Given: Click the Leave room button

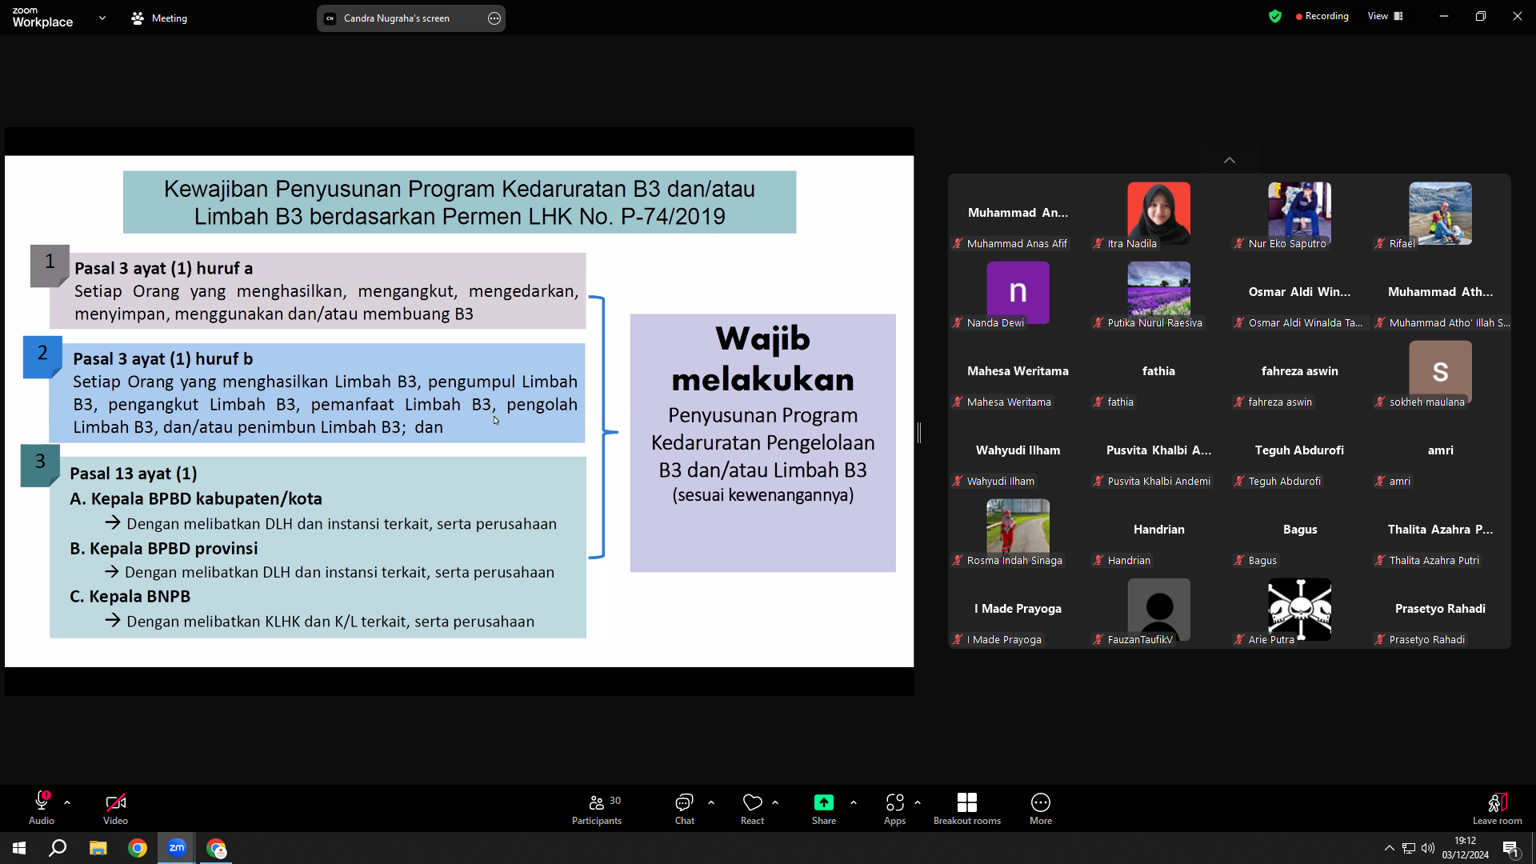Looking at the screenshot, I should [x=1498, y=808].
